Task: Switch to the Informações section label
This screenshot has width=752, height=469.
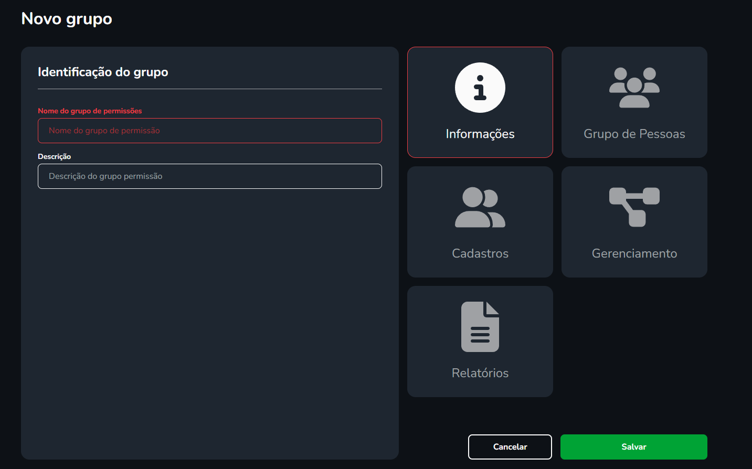Action: click(x=480, y=134)
